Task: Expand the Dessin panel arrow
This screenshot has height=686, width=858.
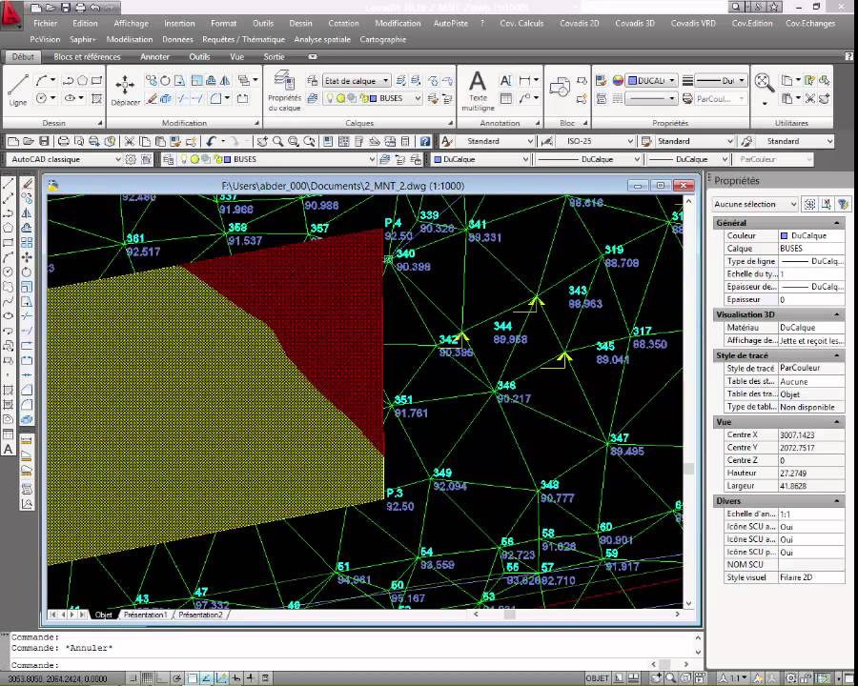Action: click(x=100, y=123)
